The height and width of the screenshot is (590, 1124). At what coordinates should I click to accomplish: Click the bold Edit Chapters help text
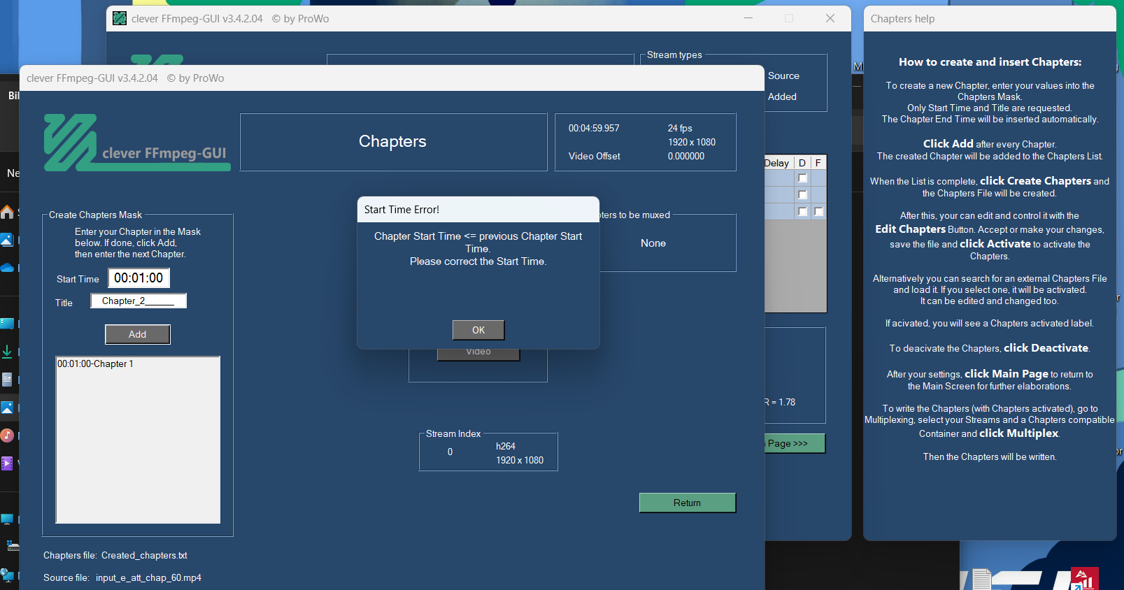point(910,229)
